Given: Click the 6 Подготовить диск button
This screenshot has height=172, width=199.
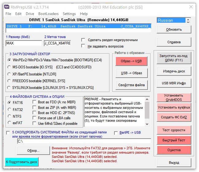Looking at the screenshot, I should tap(22, 162).
